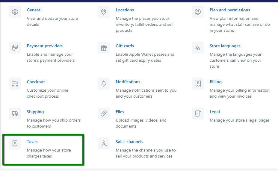The image size is (278, 171).
Task: Open the Store languages link
Action: (x=225, y=46)
